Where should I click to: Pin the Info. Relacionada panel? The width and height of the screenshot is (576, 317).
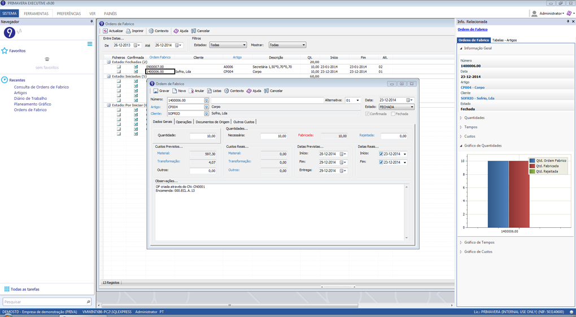pyautogui.click(x=568, y=21)
